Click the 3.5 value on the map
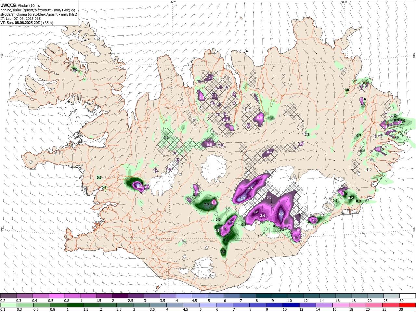This screenshot has height=312, width=416. 250,188
